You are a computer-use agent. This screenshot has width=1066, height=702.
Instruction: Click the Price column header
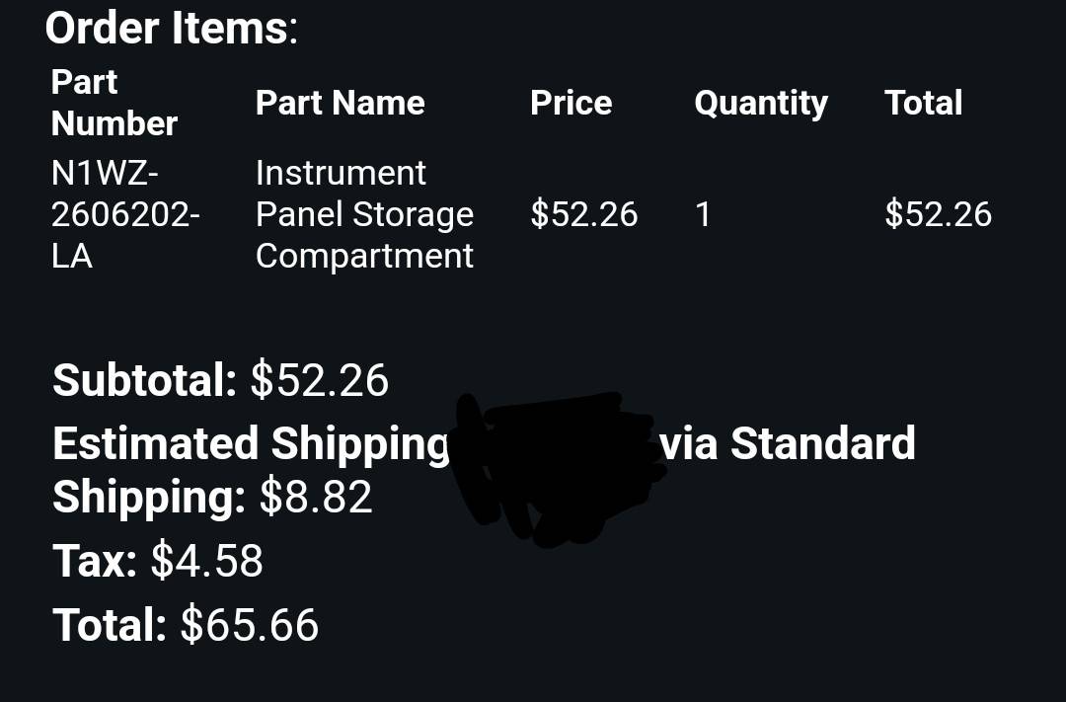(571, 103)
